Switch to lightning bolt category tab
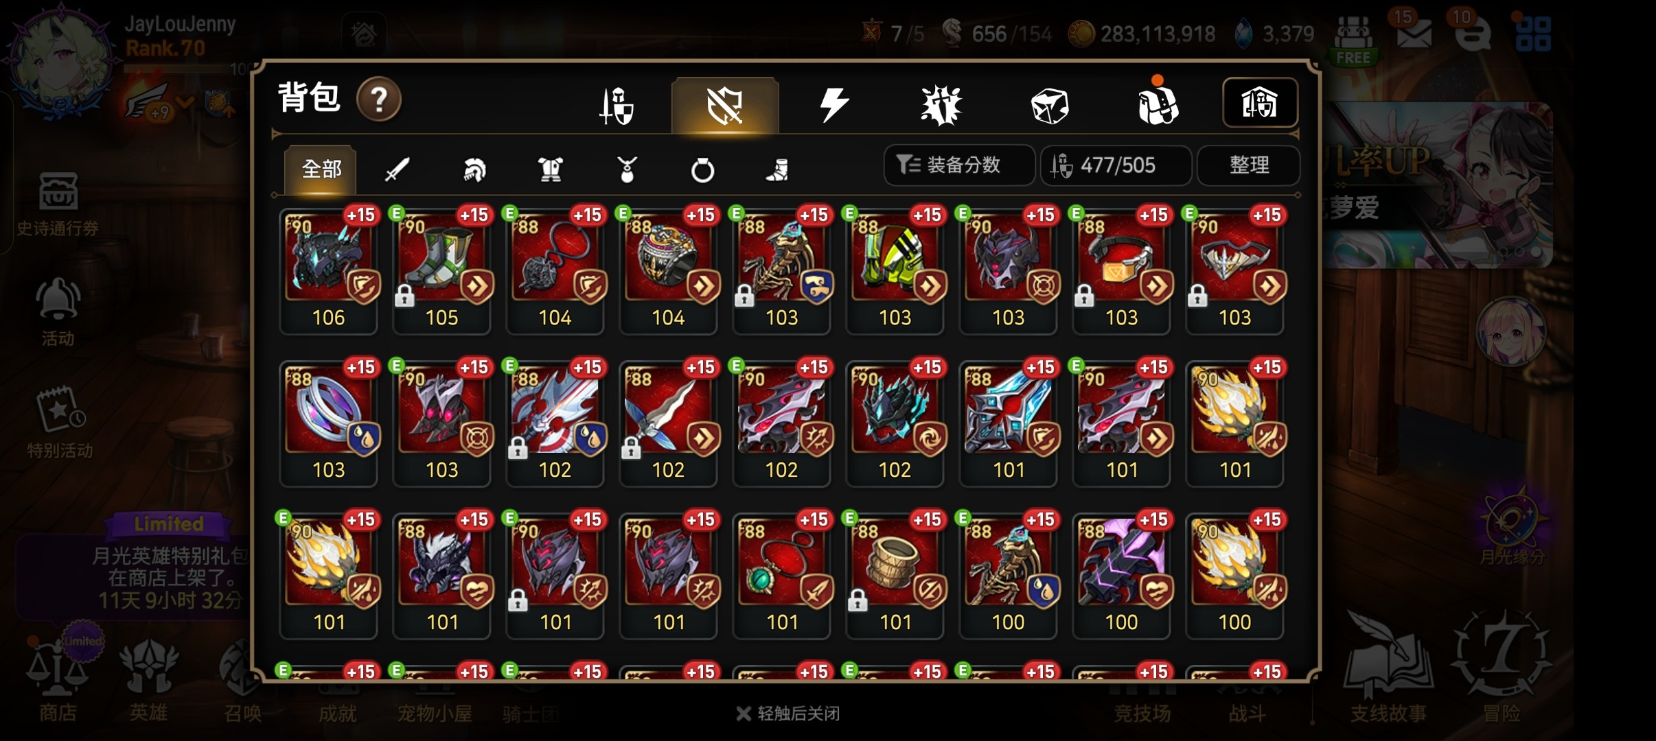 coord(834,105)
